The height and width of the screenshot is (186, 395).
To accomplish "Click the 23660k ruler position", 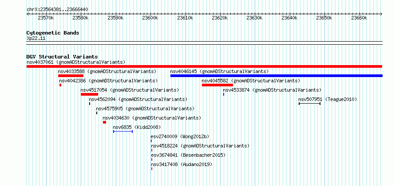I will [359, 18].
